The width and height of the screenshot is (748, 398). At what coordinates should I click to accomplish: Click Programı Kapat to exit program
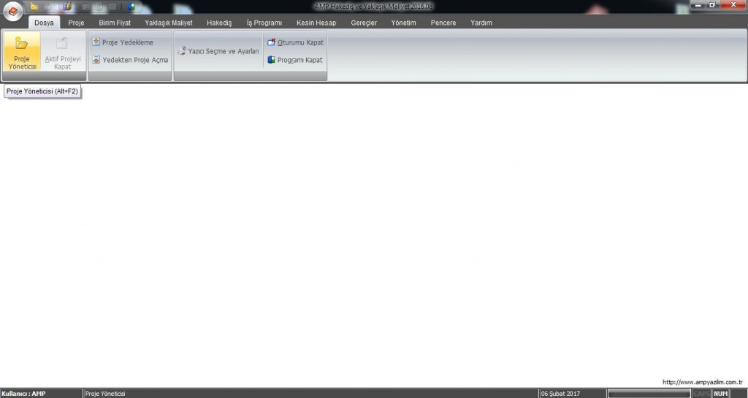coord(295,60)
